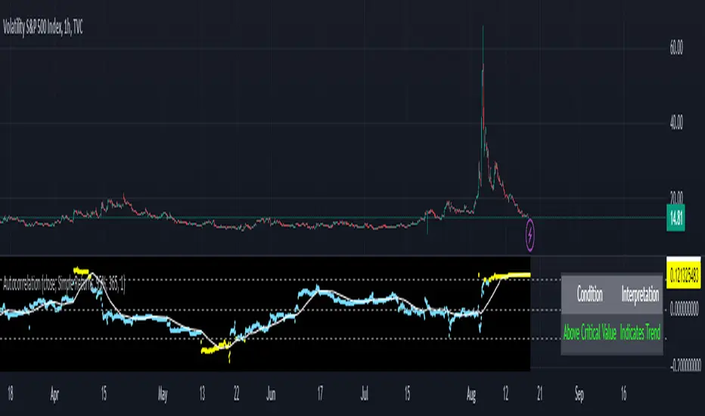Click the Aug label on the time axis

coord(471,395)
